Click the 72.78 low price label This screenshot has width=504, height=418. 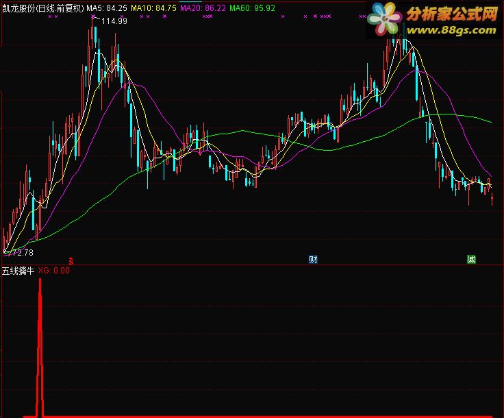[21, 253]
